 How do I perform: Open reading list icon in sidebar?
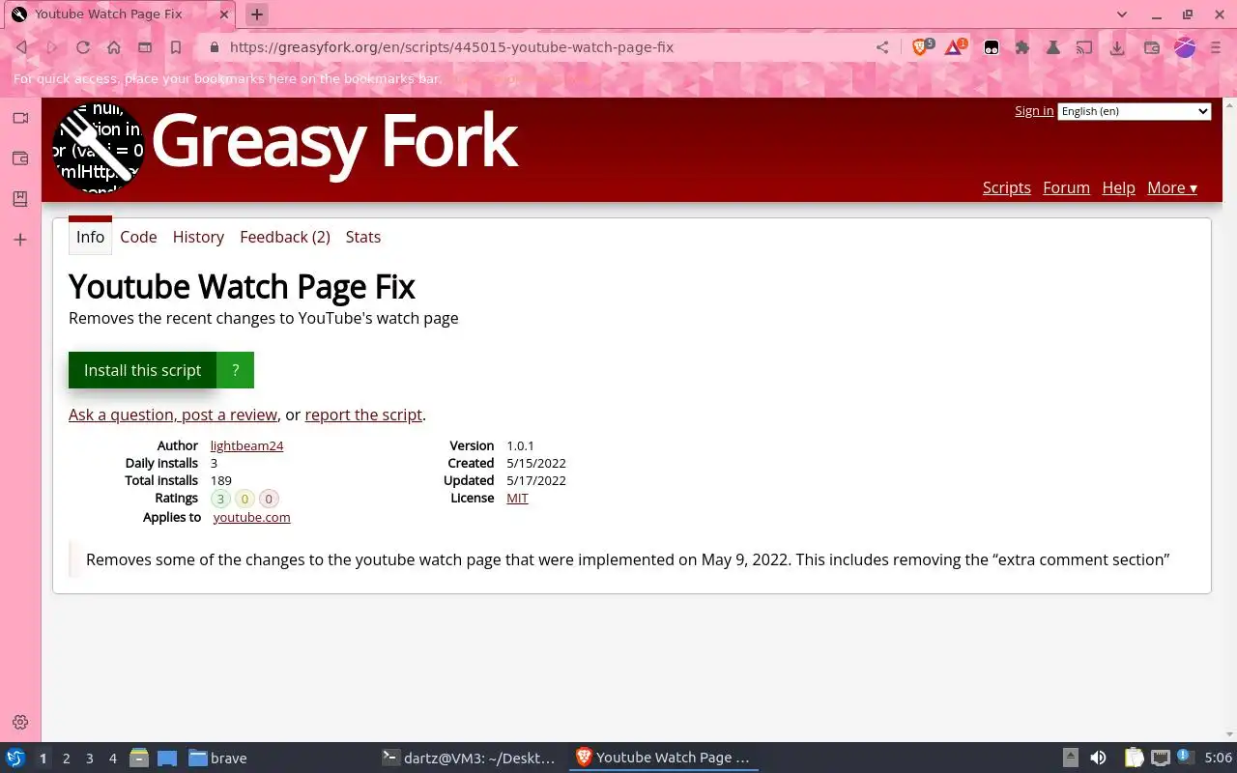[20, 199]
